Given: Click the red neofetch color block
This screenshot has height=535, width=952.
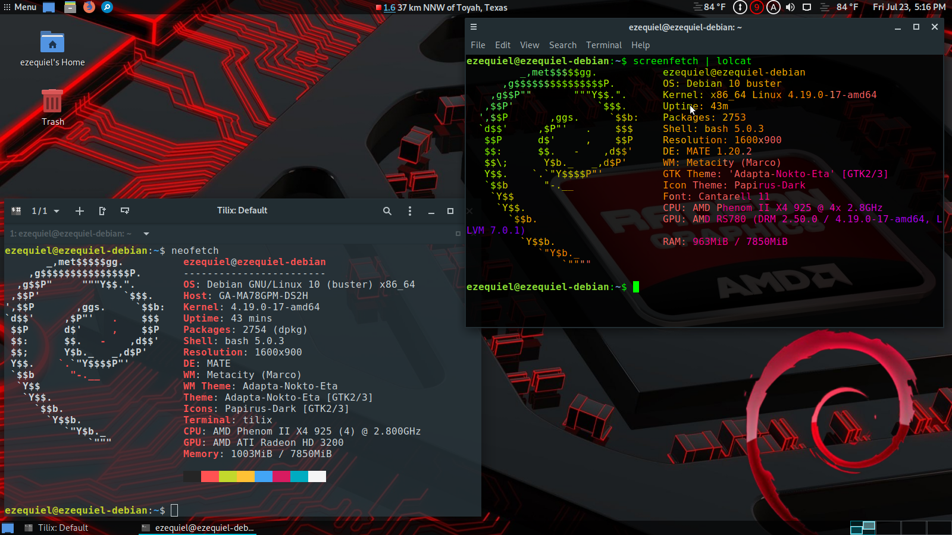Looking at the screenshot, I should click(210, 476).
